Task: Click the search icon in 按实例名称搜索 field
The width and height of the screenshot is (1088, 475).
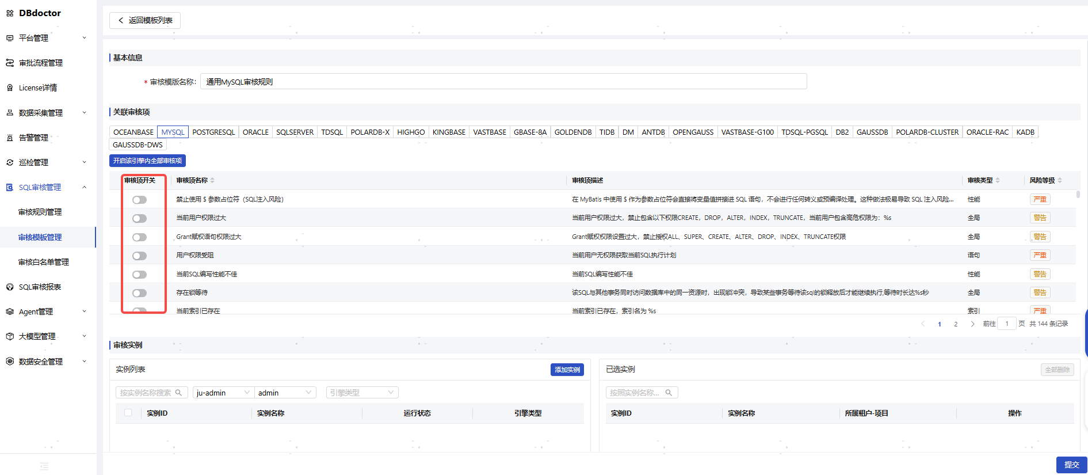Action: coord(178,393)
